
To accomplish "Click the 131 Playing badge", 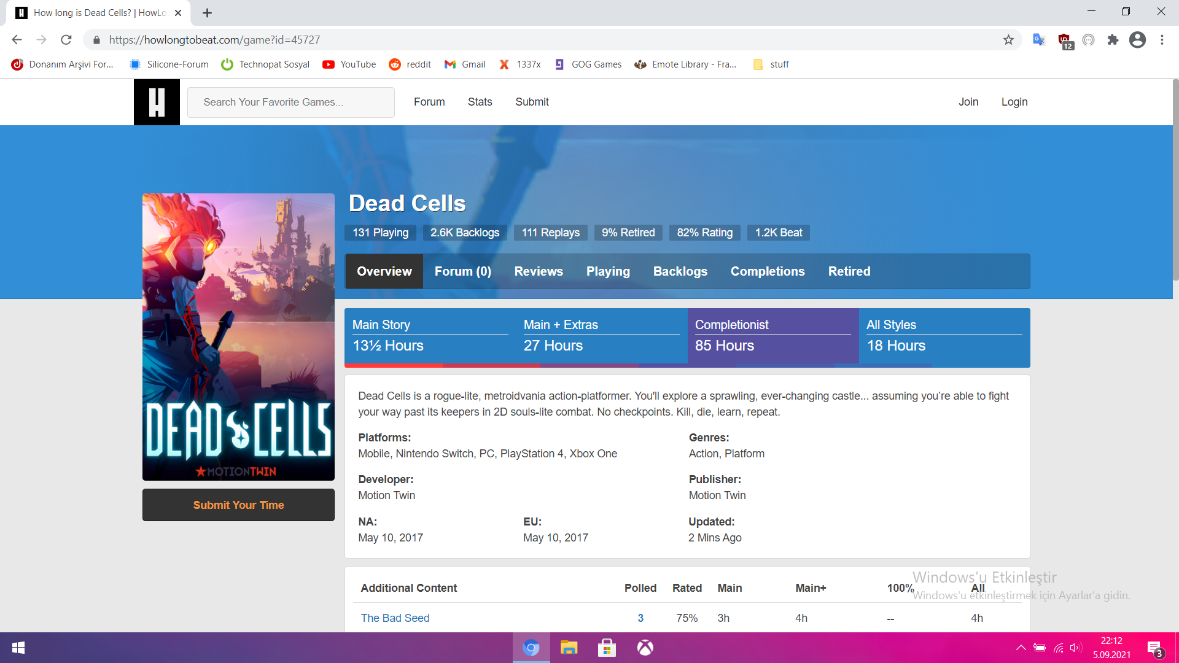I will click(380, 233).
